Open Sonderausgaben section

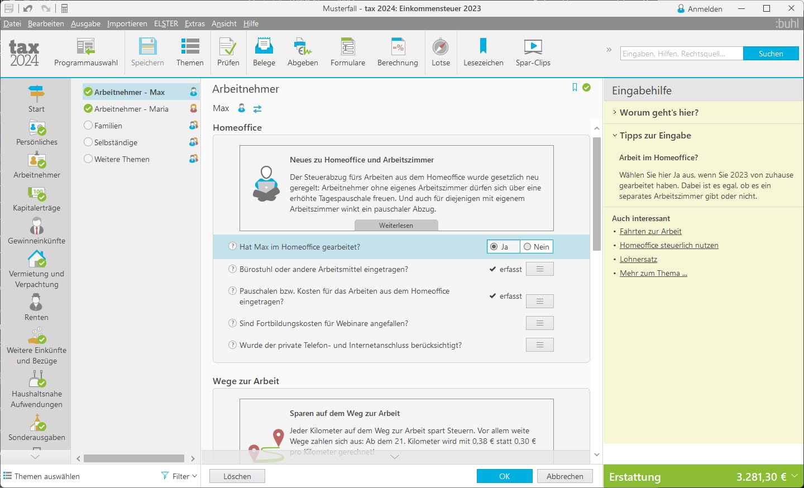click(x=37, y=428)
